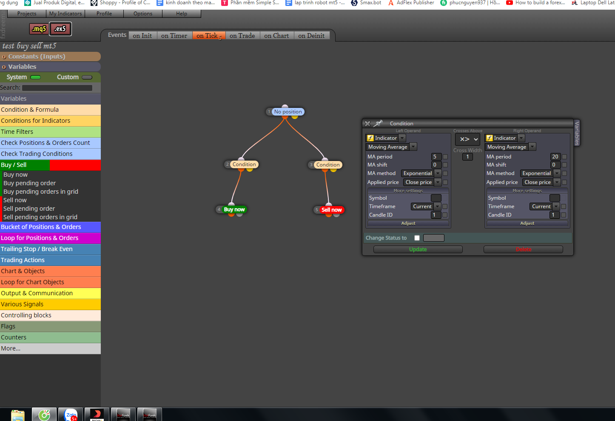Viewport: 615px width, 421px height.
Task: Toggle the Custom blocks switch
Action: (87, 77)
